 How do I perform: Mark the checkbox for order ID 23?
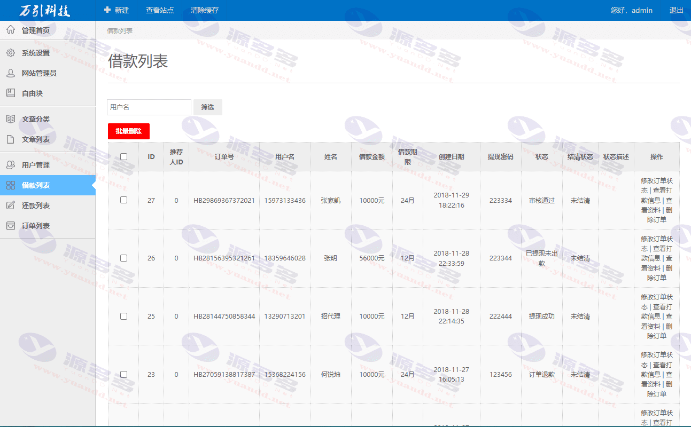coord(123,374)
